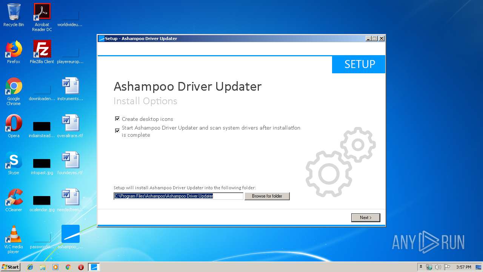Viewport: 483px width, 272px height.
Task: Show hidden system tray icons
Action: coord(421,267)
